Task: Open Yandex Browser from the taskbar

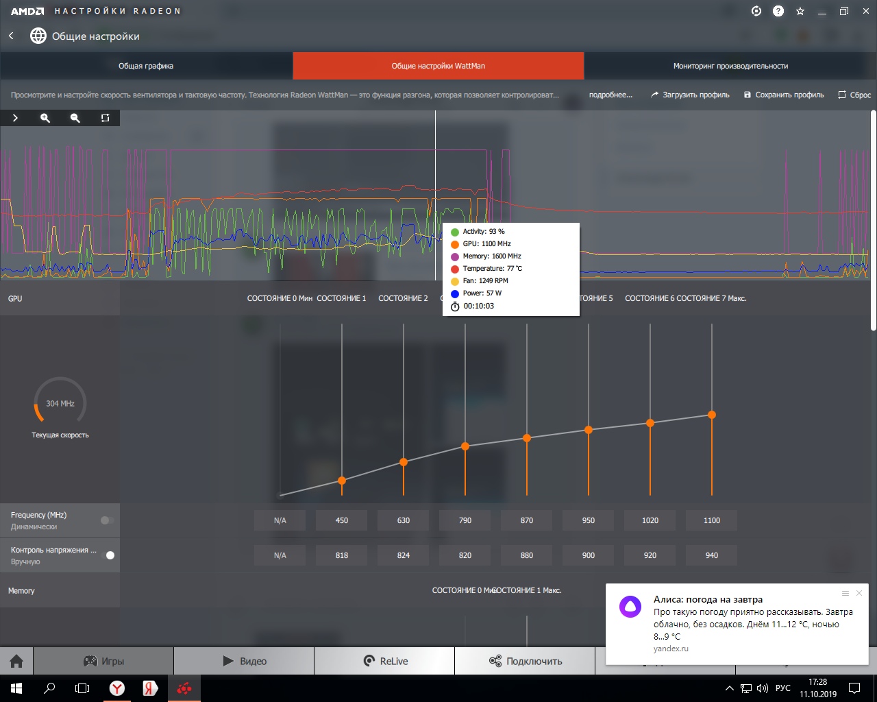Action: click(x=117, y=688)
